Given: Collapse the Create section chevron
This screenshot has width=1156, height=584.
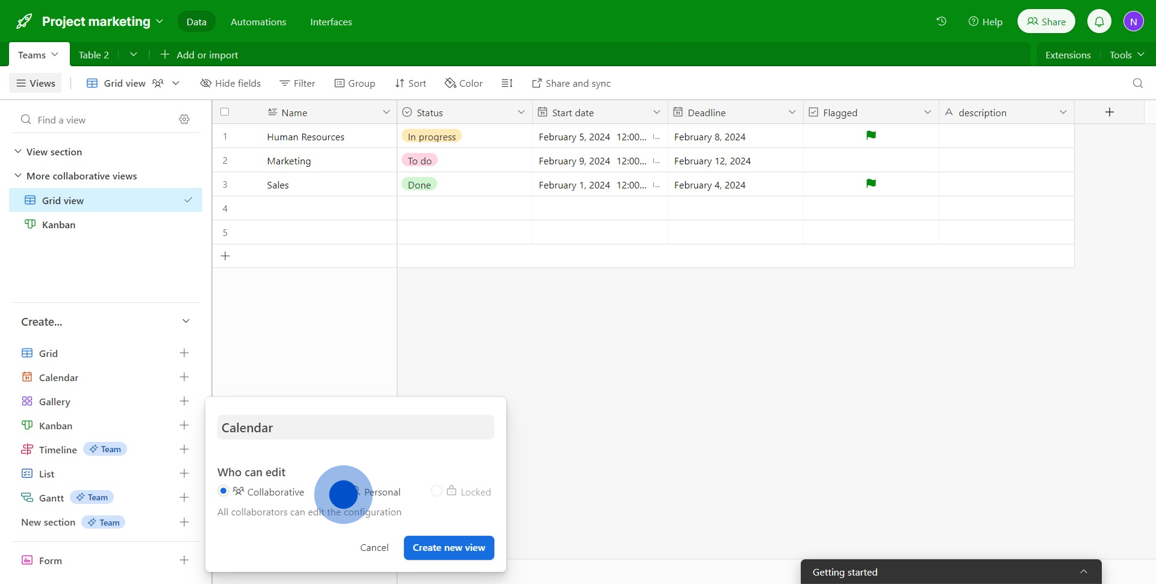Looking at the screenshot, I should (x=186, y=322).
